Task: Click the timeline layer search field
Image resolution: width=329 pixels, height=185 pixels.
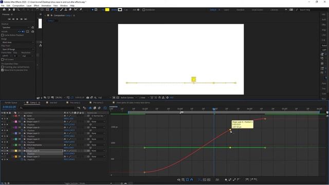Action: pyautogui.click(x=47, y=108)
